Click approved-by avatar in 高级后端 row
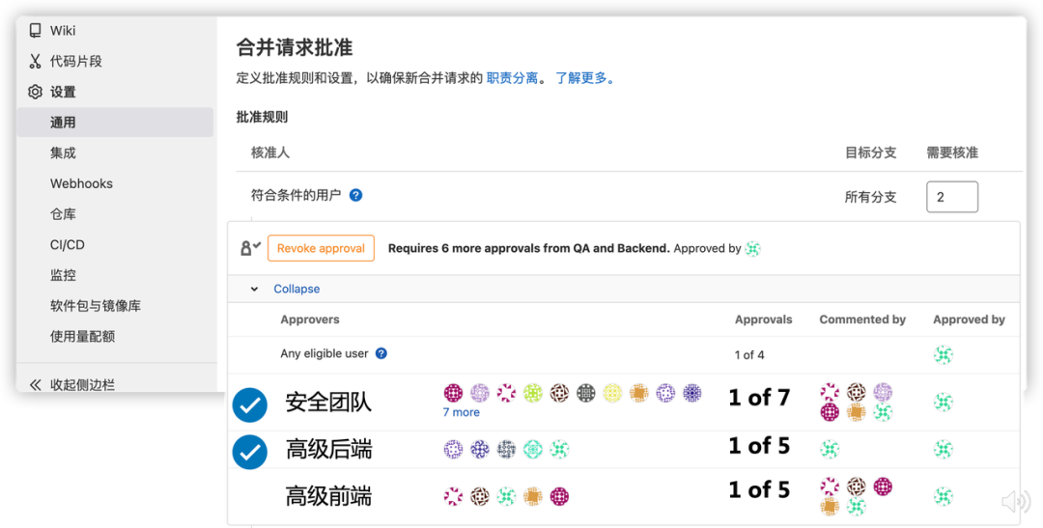 [x=944, y=449]
